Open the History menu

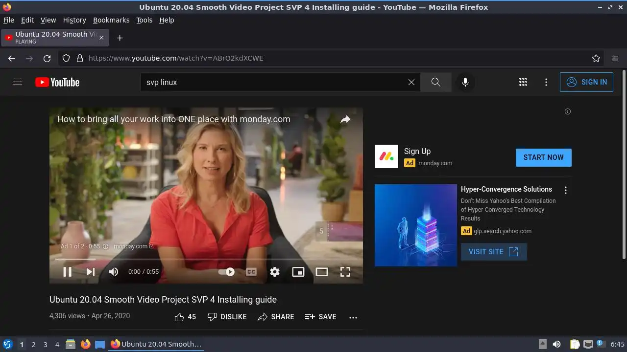(x=74, y=20)
